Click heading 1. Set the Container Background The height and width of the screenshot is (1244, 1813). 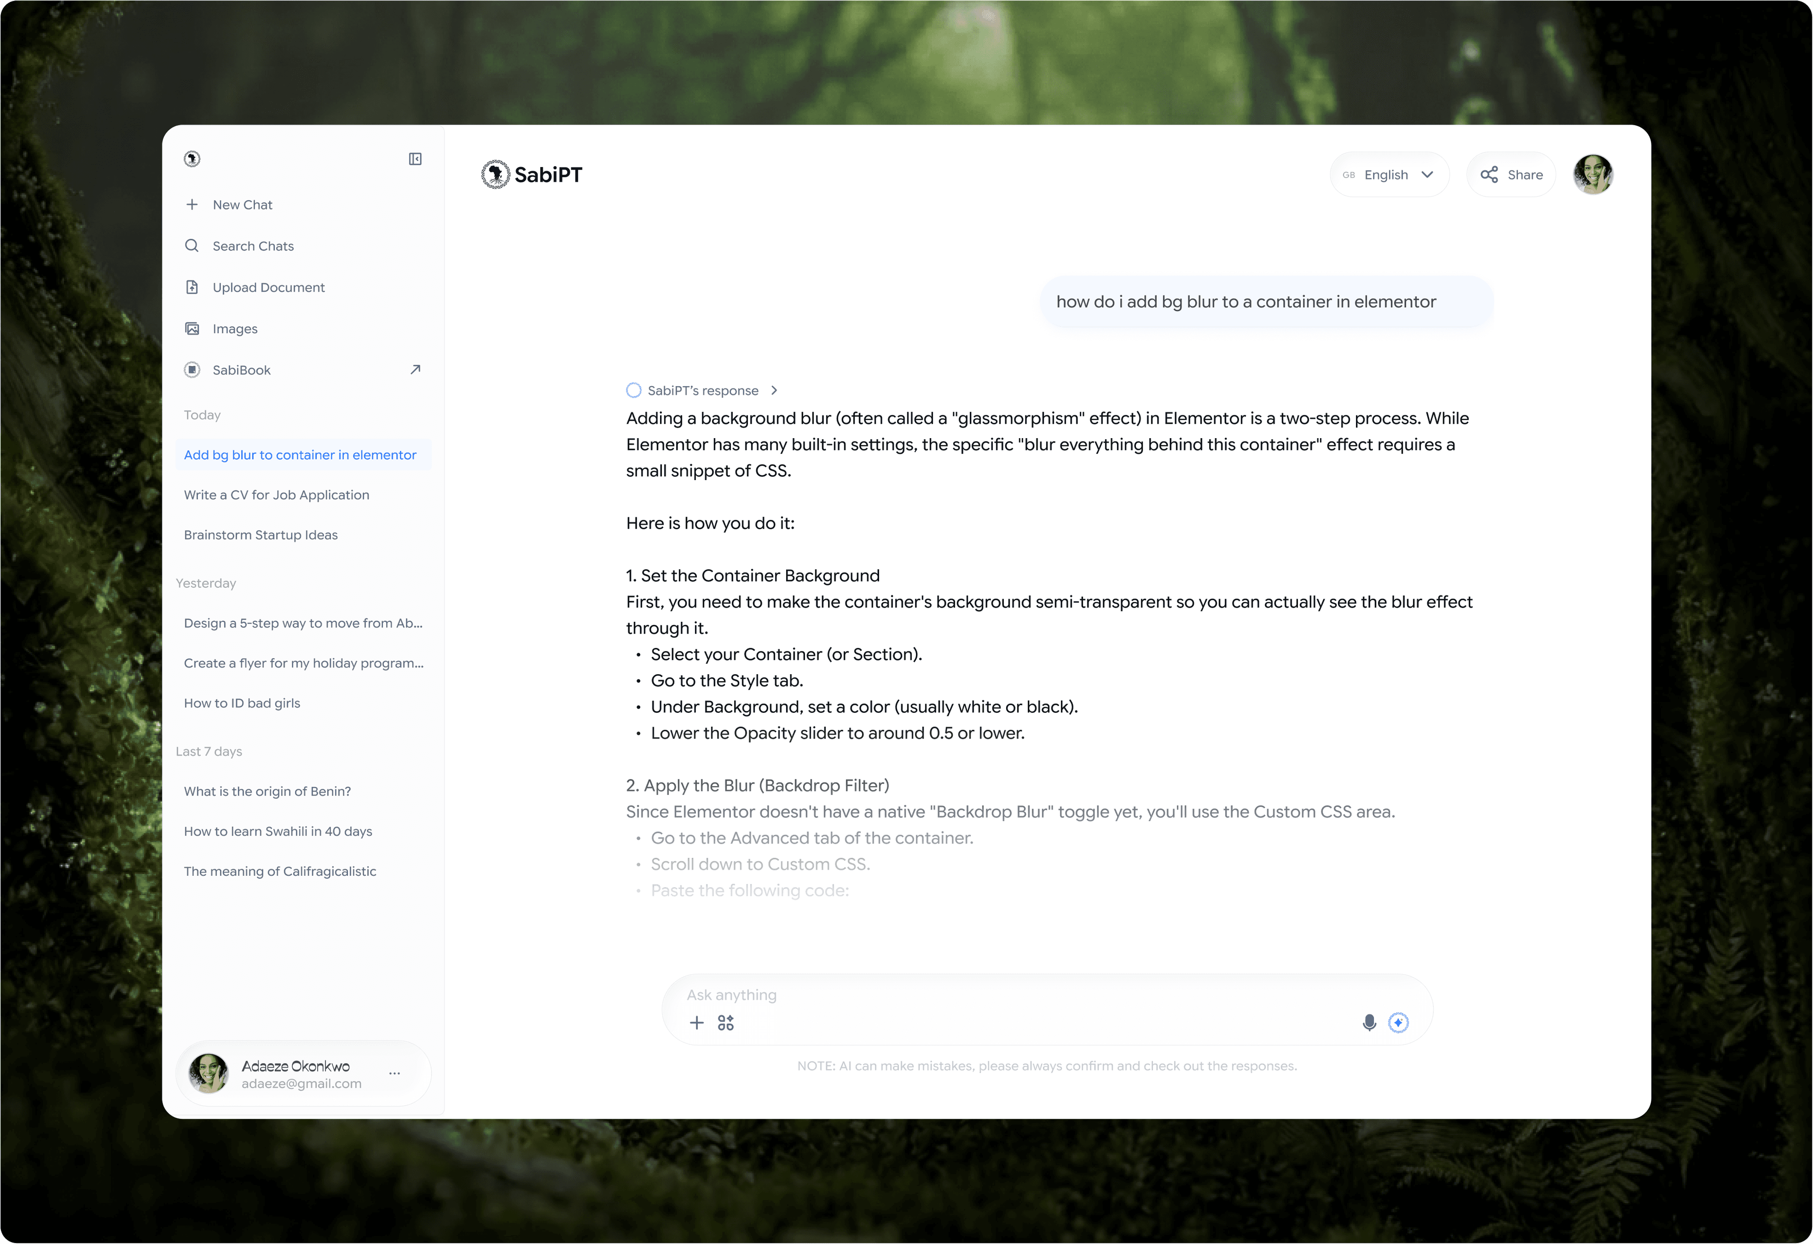[x=753, y=575]
